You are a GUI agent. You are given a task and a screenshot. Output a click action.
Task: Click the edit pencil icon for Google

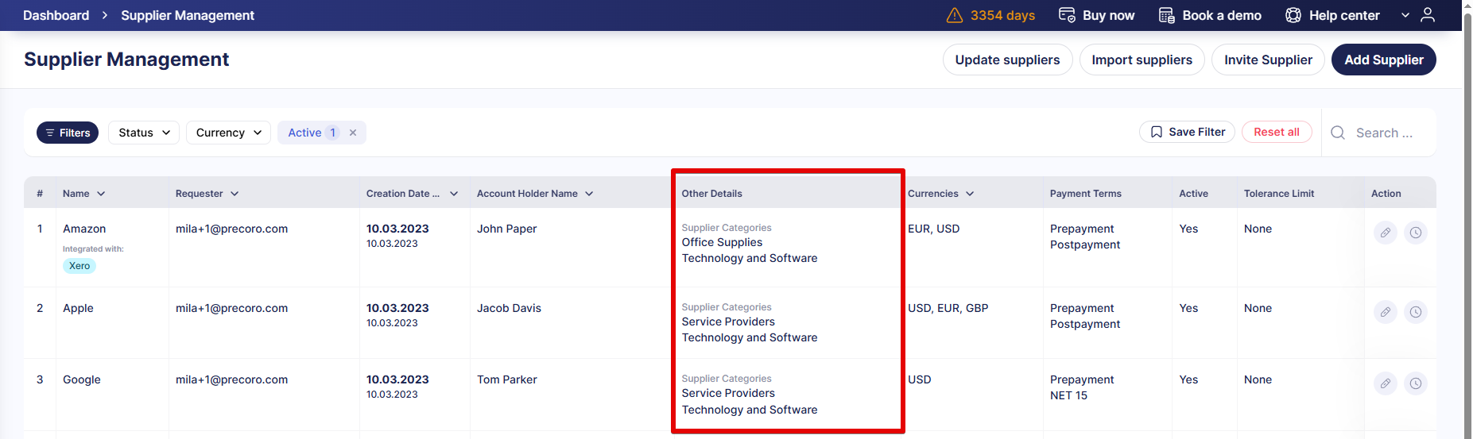coord(1386,383)
